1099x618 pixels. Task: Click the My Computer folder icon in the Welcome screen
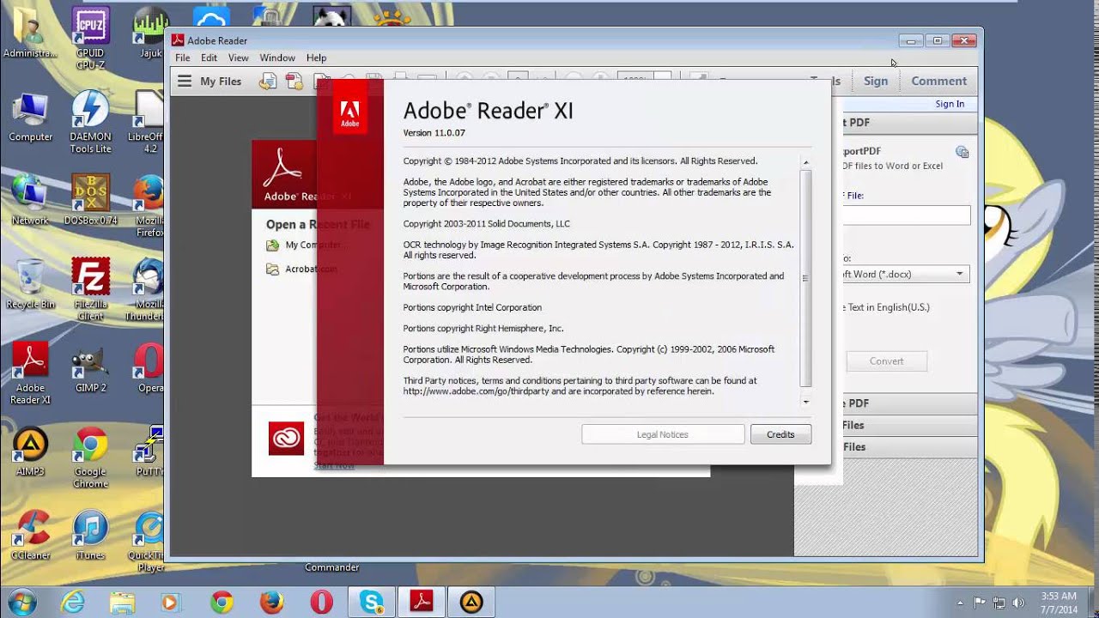pos(272,245)
